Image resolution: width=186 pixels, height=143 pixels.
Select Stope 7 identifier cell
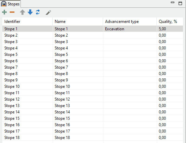(x=28, y=67)
